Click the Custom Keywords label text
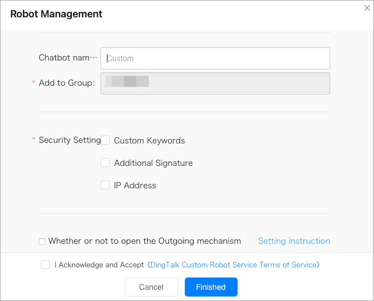Viewport: 374px width, 301px height. click(x=149, y=141)
